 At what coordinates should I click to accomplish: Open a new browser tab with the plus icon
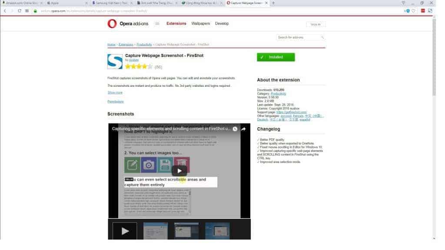tap(272, 2)
